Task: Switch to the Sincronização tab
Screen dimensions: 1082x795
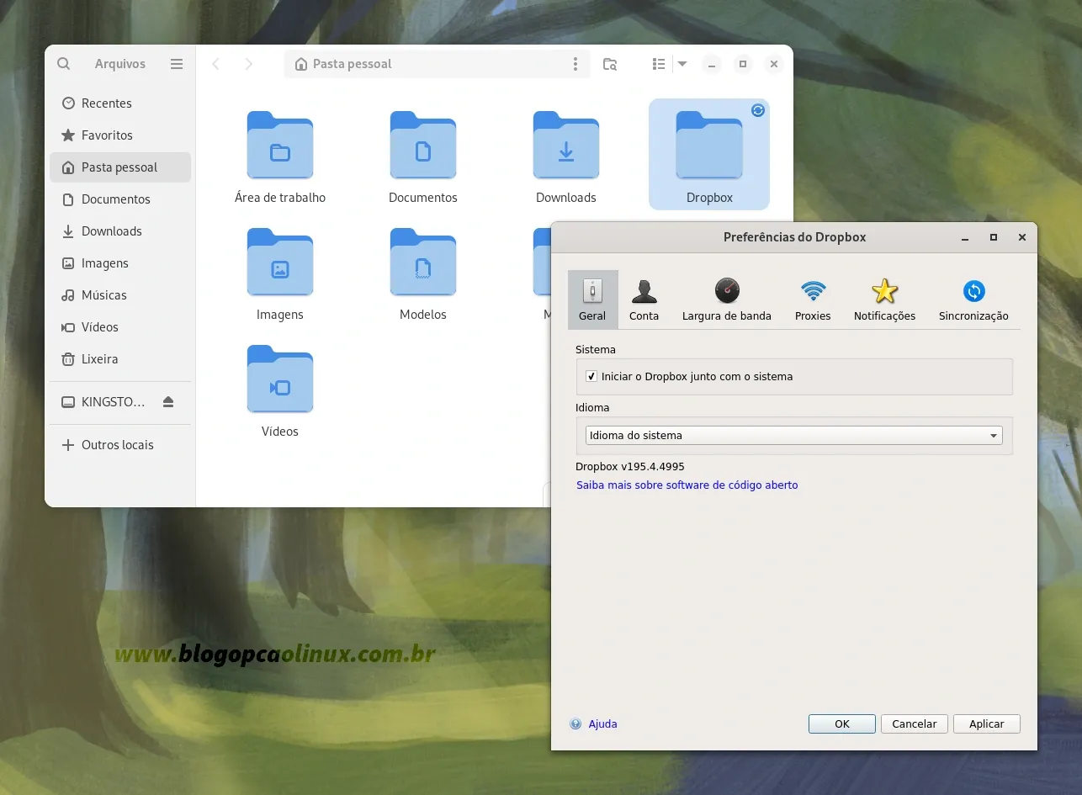Action: click(973, 299)
